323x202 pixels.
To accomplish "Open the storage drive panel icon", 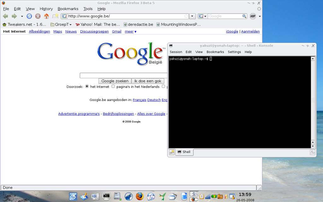I will pos(117,196).
